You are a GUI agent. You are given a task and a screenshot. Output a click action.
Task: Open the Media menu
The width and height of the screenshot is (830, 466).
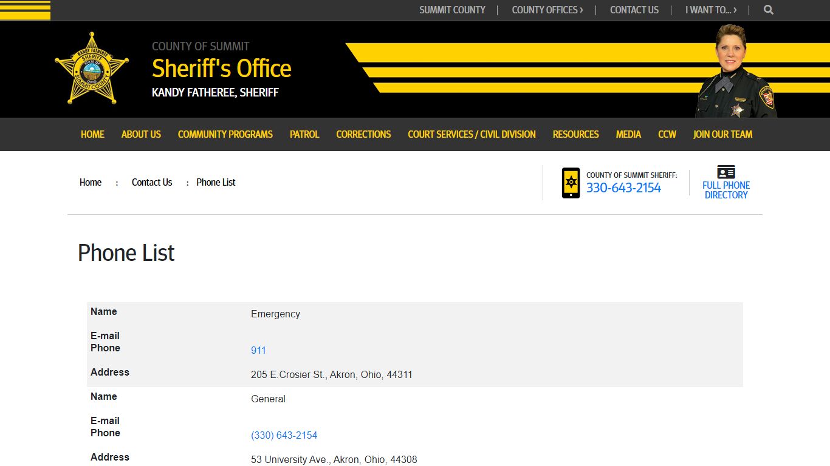point(628,134)
